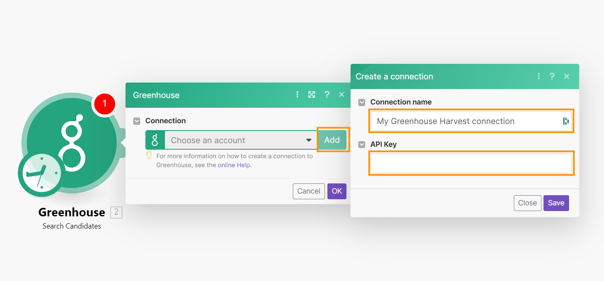Cancel the Greenhouse dialog

coord(309,191)
